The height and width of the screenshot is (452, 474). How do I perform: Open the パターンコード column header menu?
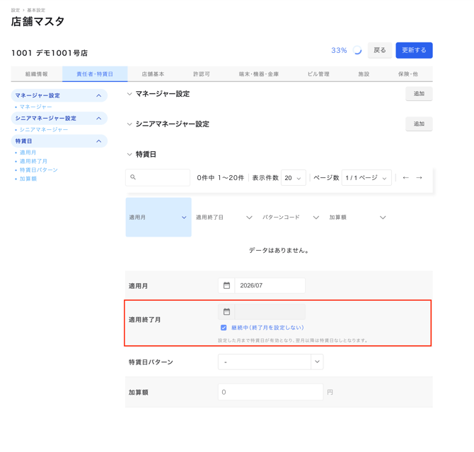[316, 218]
